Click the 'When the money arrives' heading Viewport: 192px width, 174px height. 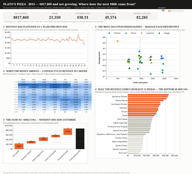click(45, 71)
